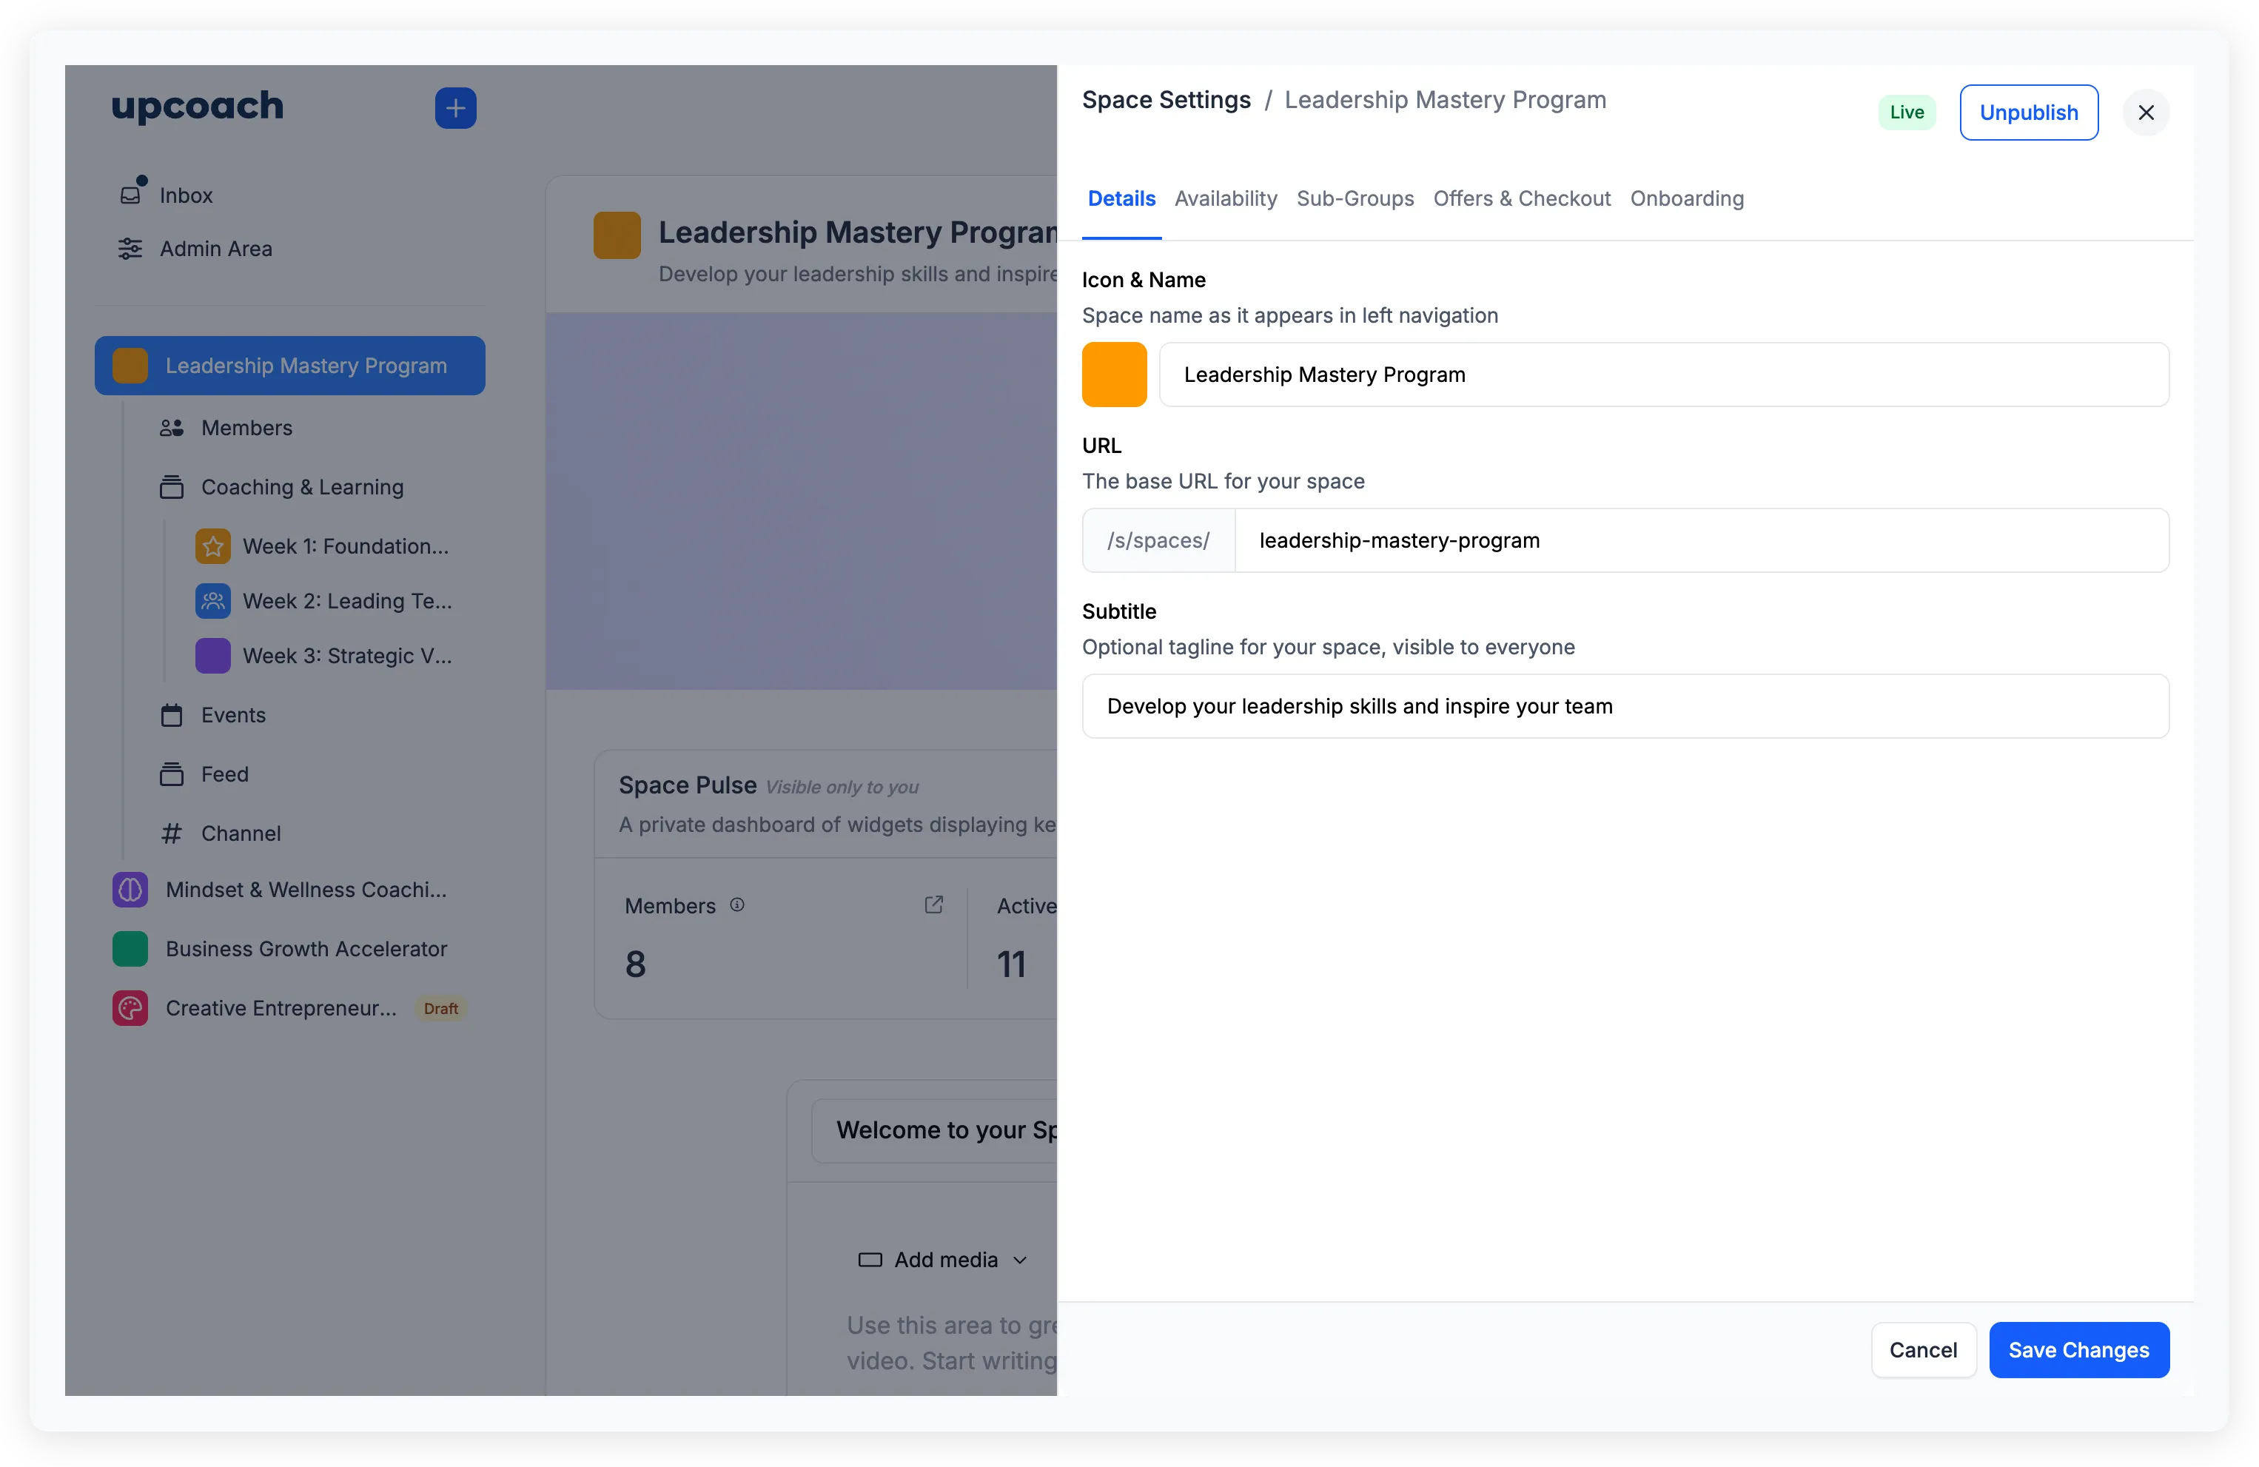Click Members info circle icon
Image resolution: width=2259 pixels, height=1467 pixels.
737,905
